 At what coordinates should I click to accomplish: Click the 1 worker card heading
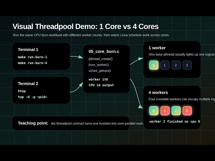click(157, 48)
